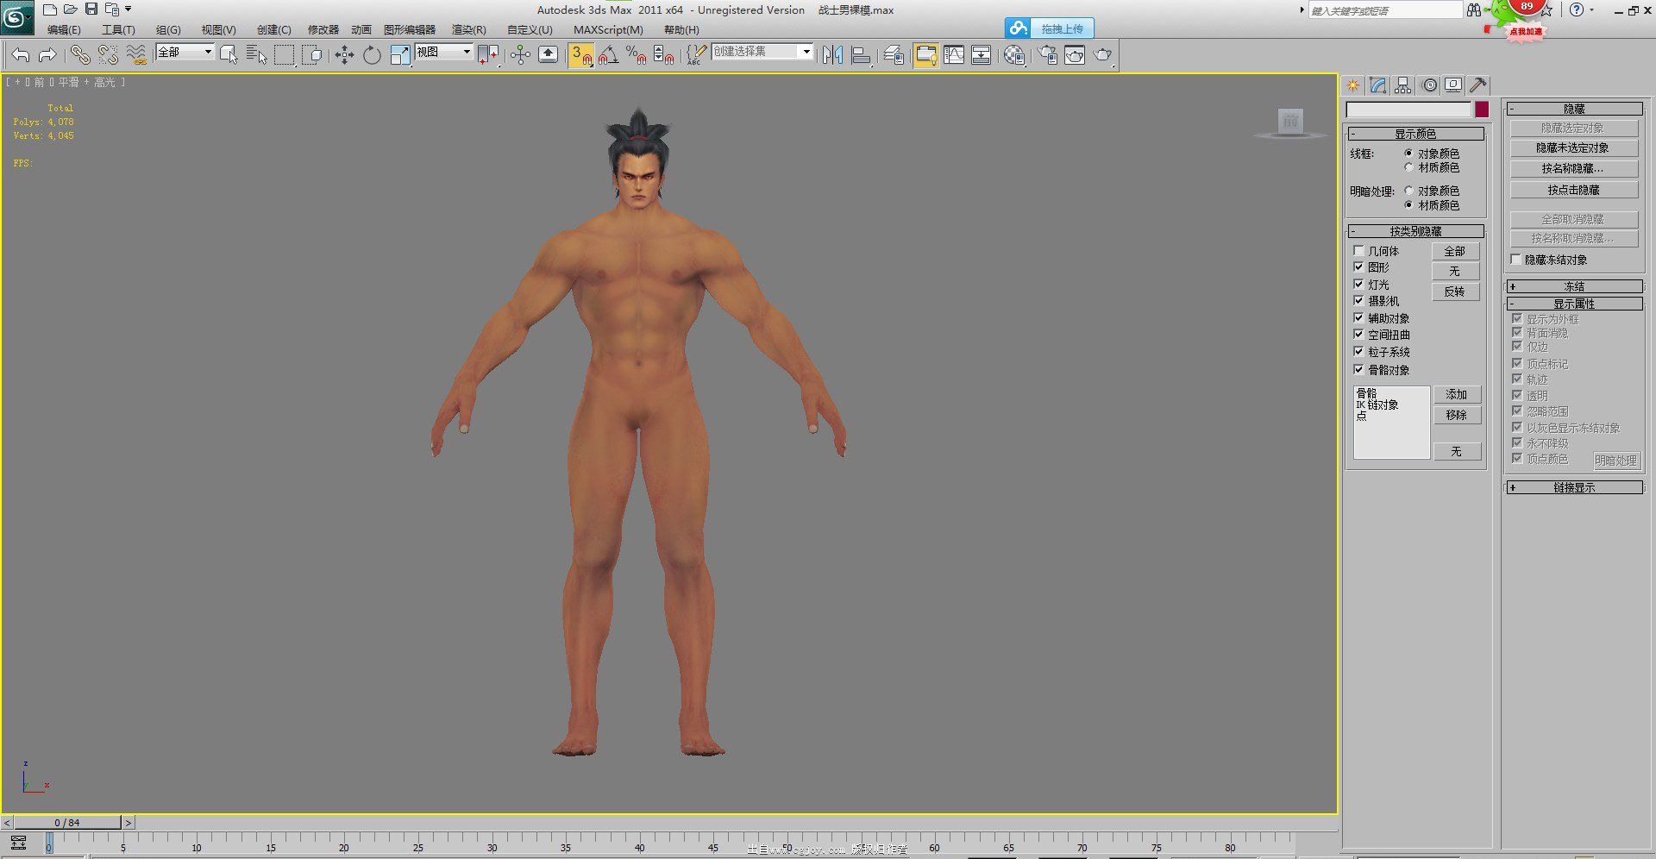Check the 几何体 category checkbox
Image resolution: width=1656 pixels, height=859 pixels.
(1358, 251)
